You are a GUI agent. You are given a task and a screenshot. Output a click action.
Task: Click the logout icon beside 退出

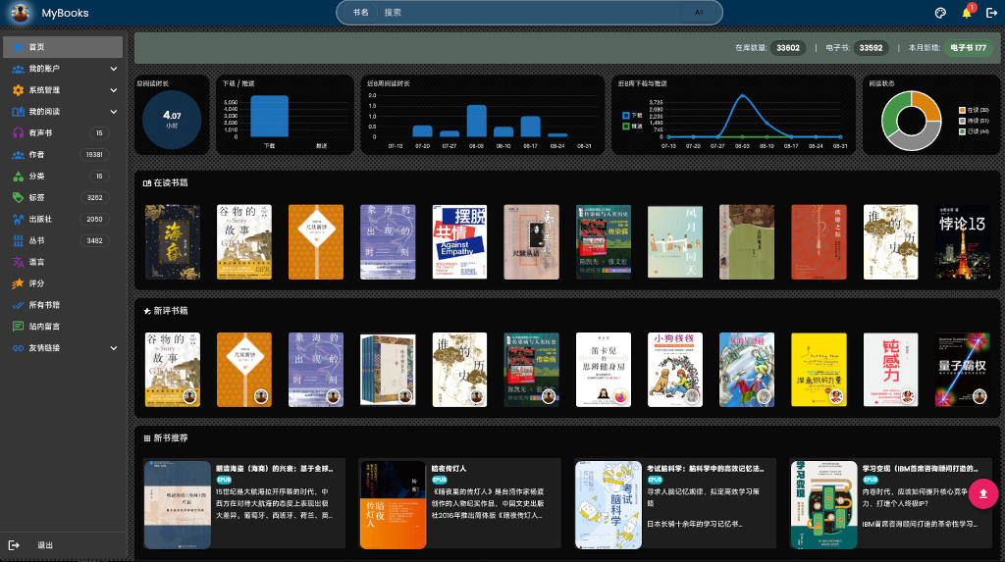14,545
